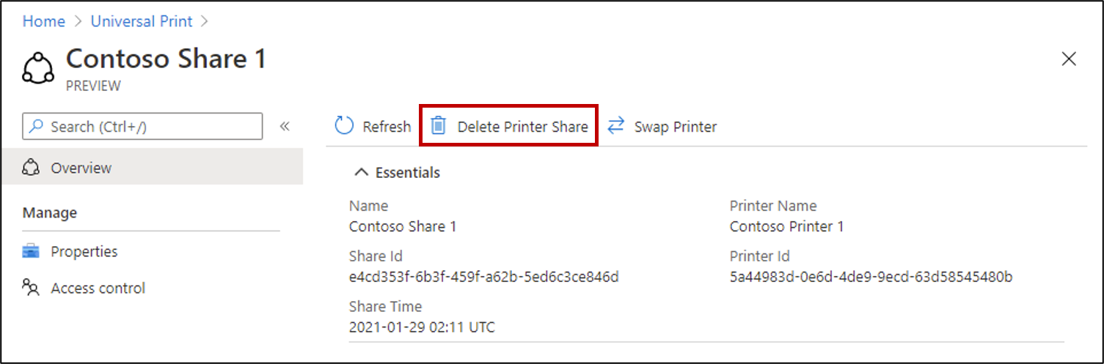The image size is (1104, 364).
Task: Click the Essentials heading label
Action: coord(408,173)
